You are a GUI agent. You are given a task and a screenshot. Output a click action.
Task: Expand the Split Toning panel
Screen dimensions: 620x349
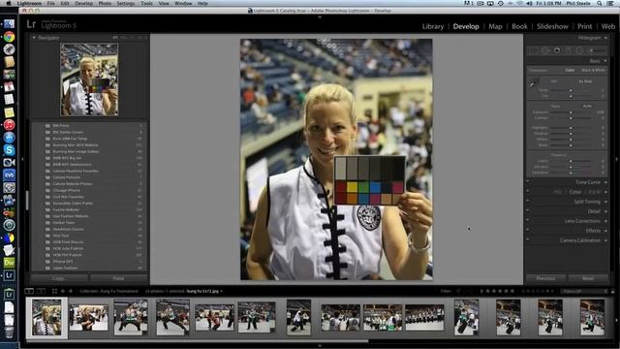(x=605, y=202)
